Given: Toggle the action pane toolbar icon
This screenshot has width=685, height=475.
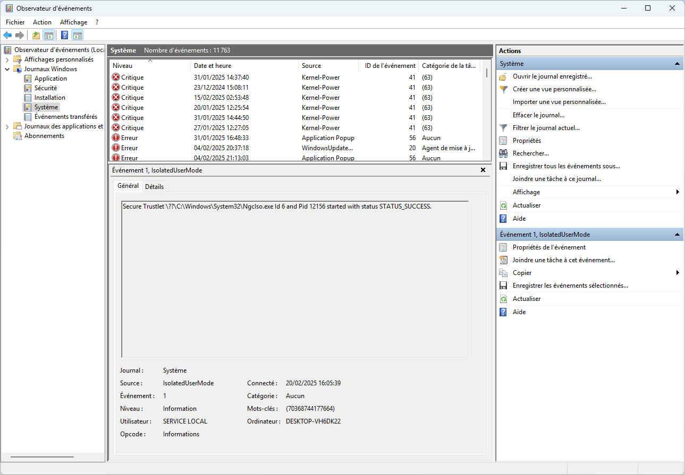Looking at the screenshot, I should [x=78, y=36].
